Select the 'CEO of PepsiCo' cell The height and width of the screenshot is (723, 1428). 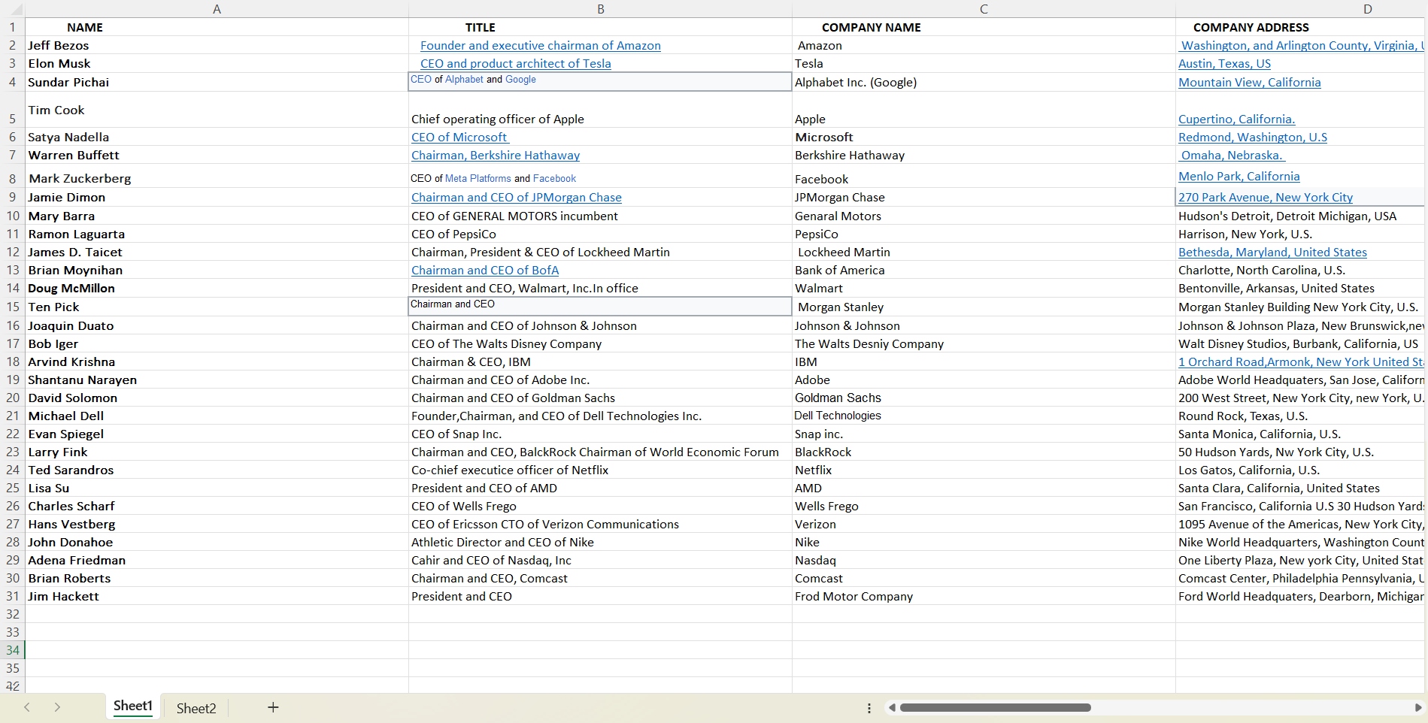click(x=600, y=234)
